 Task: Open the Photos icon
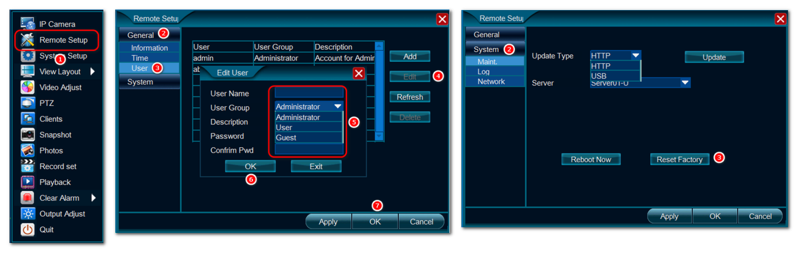(x=28, y=150)
